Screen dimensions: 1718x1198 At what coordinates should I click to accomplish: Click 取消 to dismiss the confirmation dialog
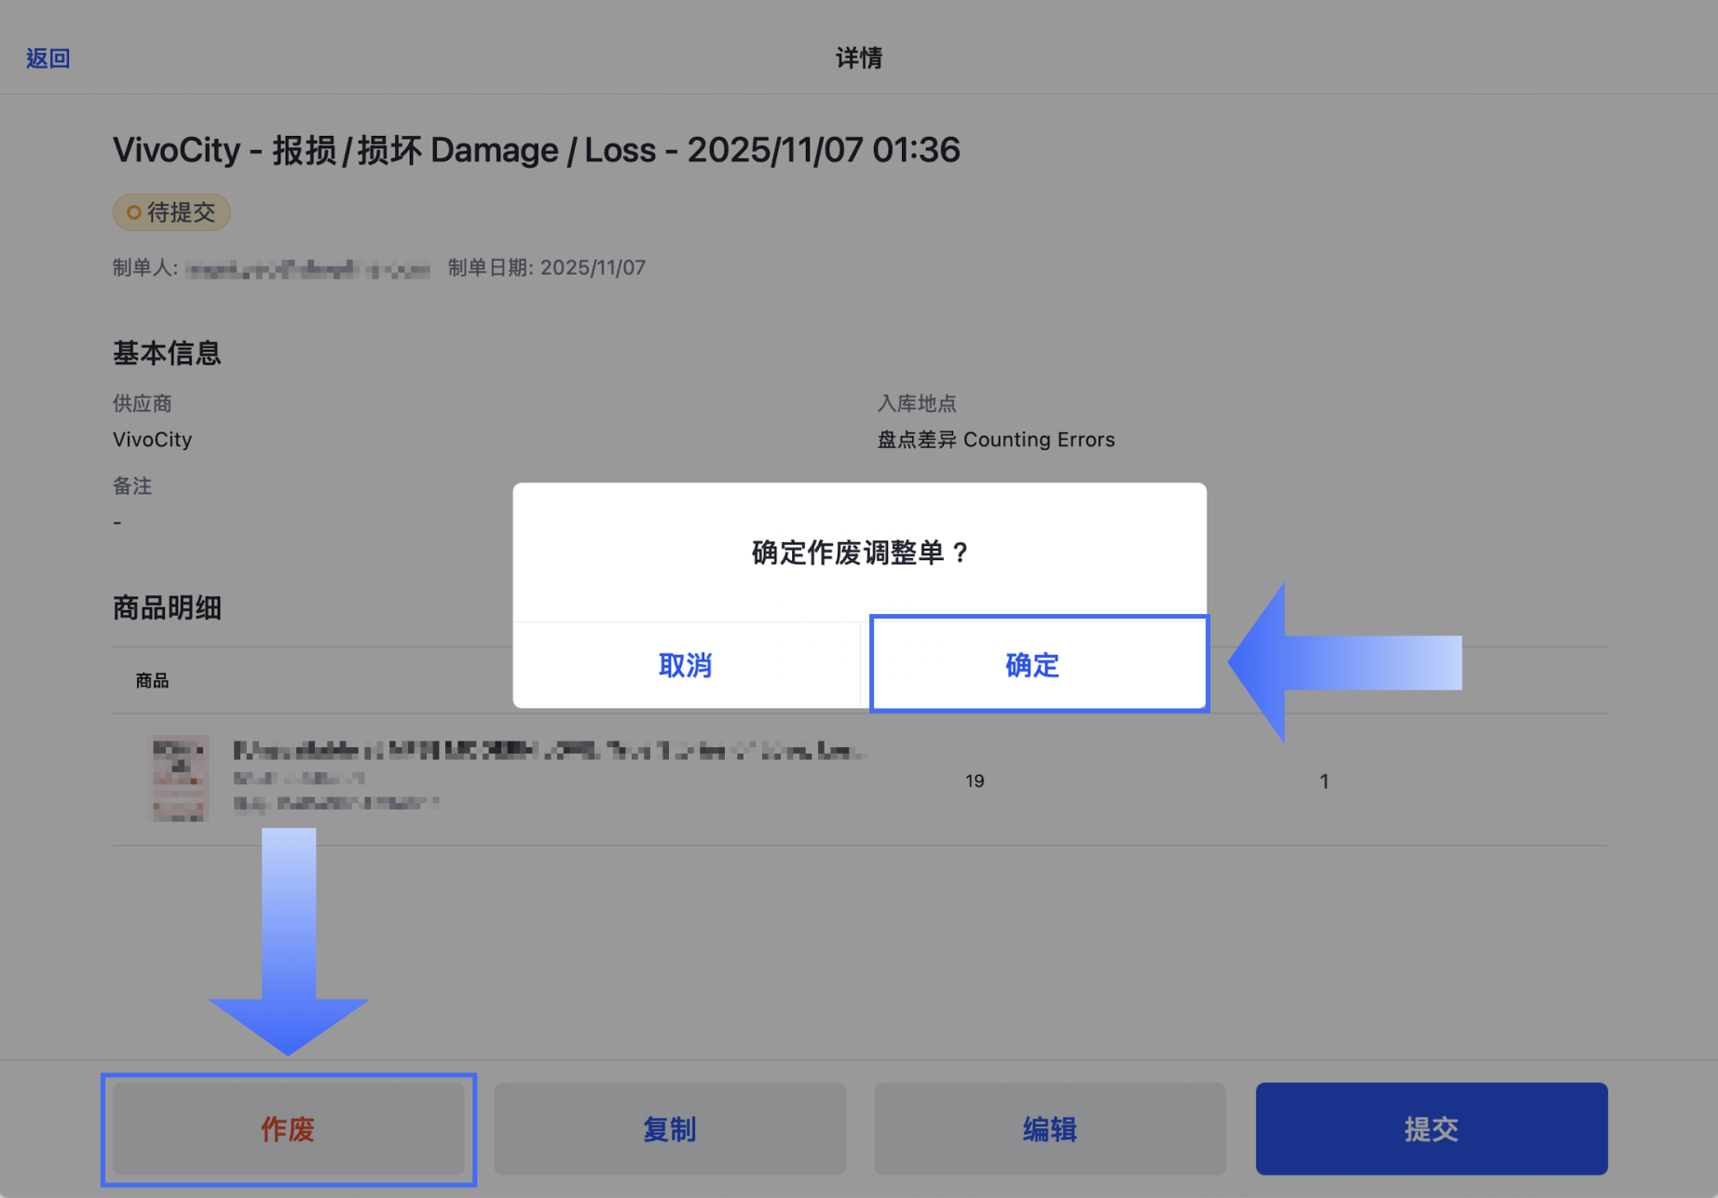[685, 664]
